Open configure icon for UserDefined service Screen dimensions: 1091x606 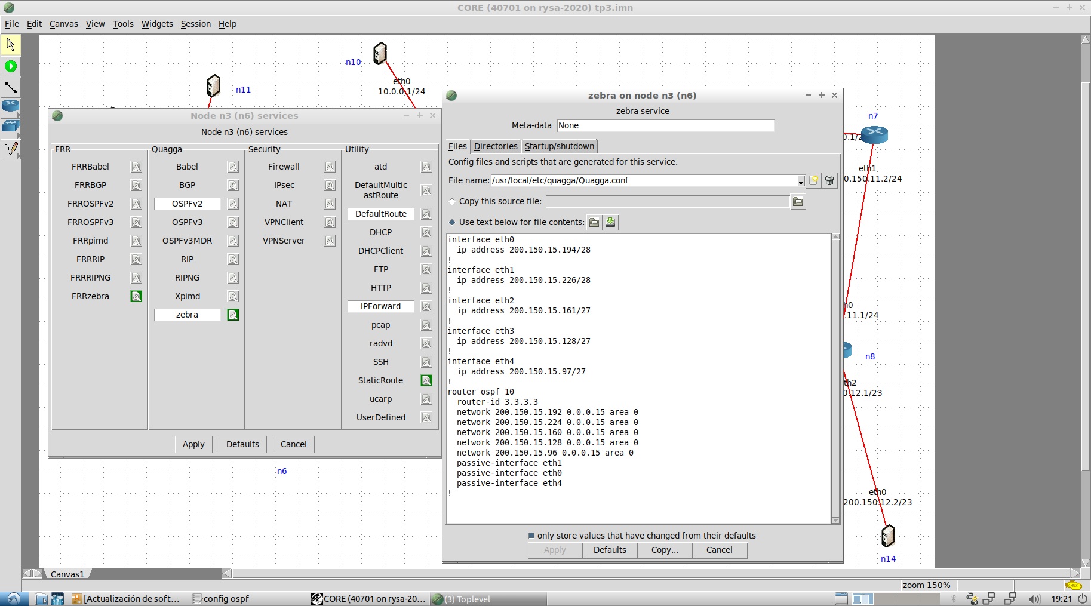click(x=427, y=417)
